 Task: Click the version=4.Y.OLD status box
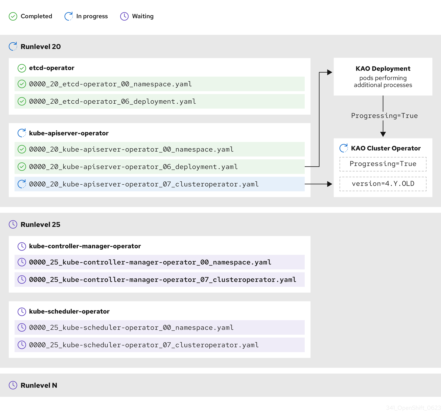click(x=383, y=184)
